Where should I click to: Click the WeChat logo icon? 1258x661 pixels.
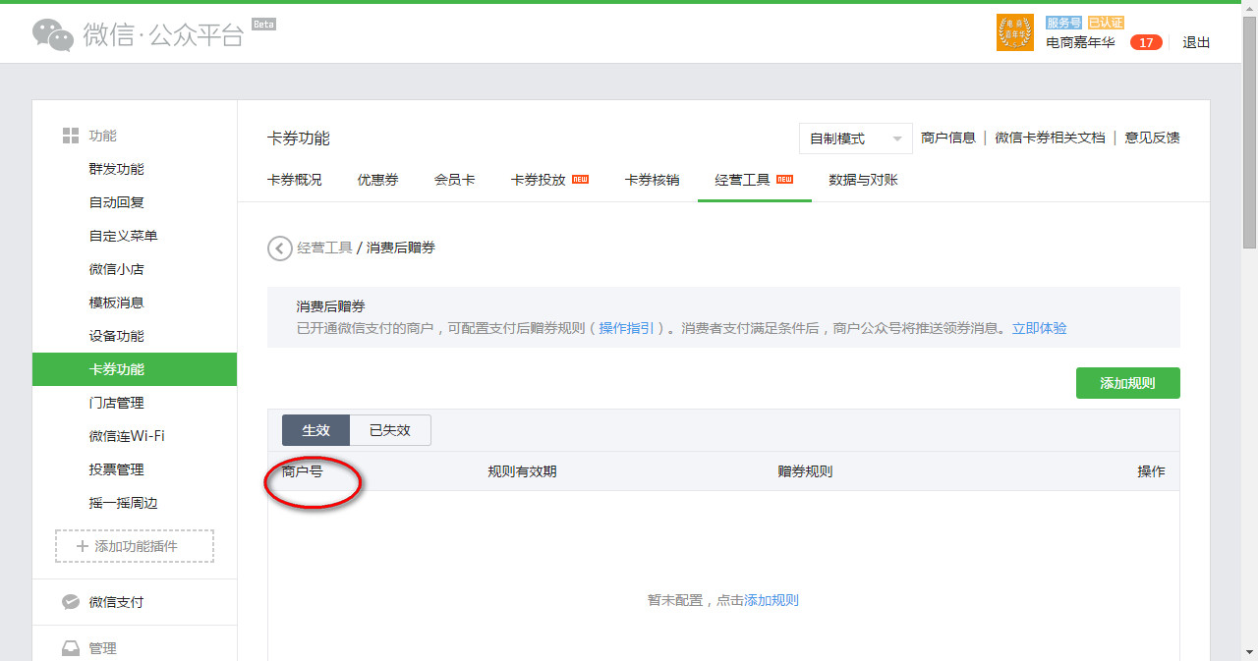click(x=53, y=34)
